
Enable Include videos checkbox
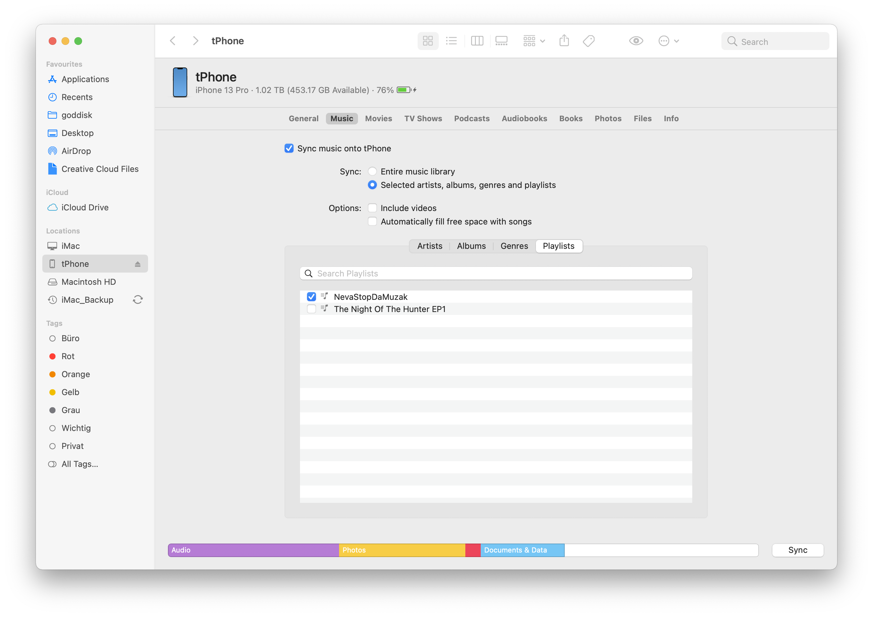click(x=372, y=208)
